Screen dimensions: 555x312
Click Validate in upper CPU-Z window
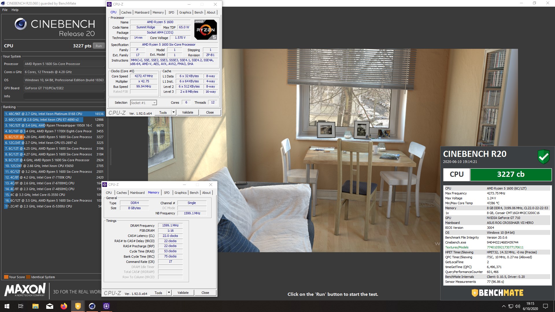[188, 113]
